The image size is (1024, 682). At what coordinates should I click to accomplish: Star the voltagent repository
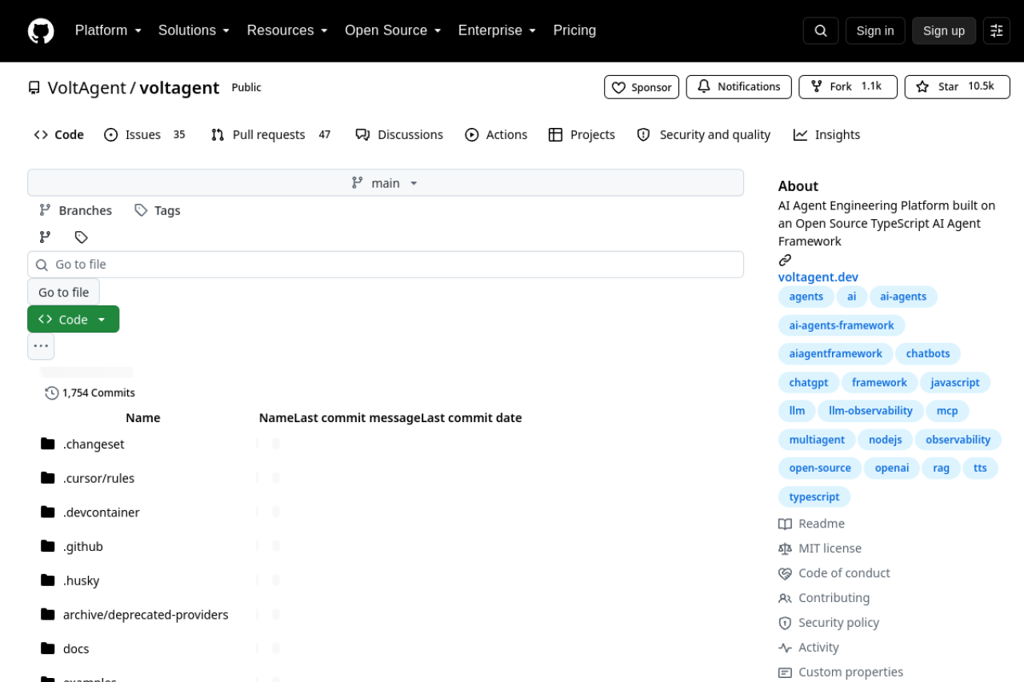957,87
